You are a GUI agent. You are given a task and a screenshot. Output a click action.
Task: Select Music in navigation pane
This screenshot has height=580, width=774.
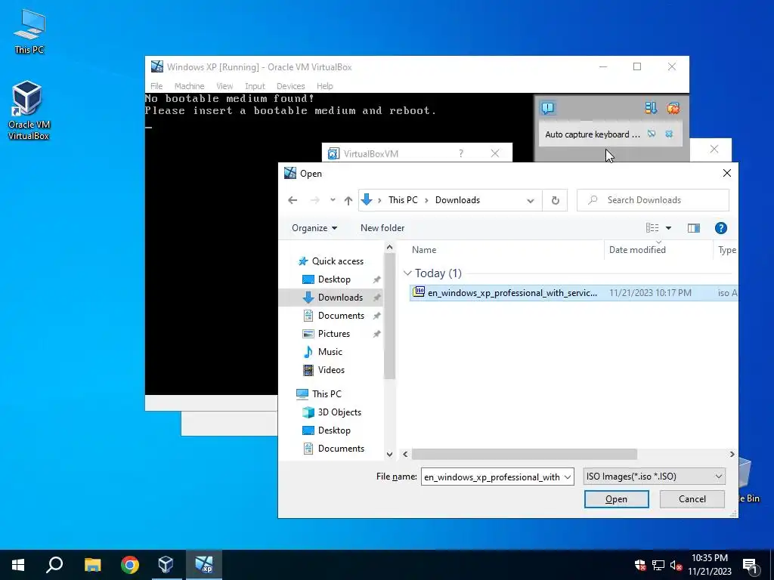pos(330,352)
